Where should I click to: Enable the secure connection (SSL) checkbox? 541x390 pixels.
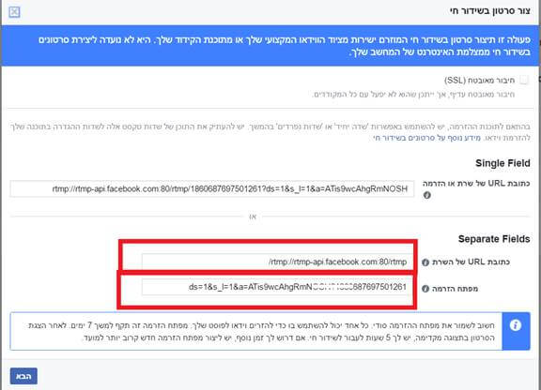(x=524, y=80)
